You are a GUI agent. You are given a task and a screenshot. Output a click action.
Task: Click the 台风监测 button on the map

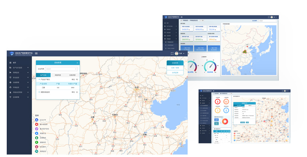click(x=175, y=73)
